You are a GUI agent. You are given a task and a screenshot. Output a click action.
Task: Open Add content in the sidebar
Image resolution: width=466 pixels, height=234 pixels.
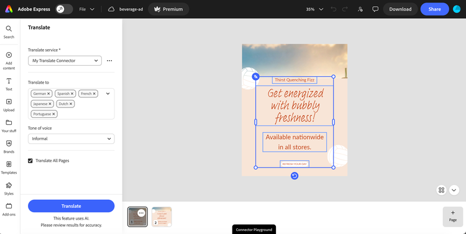(9, 61)
